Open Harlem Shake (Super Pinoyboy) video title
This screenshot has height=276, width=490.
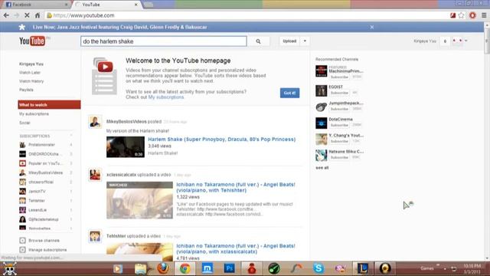point(221,140)
